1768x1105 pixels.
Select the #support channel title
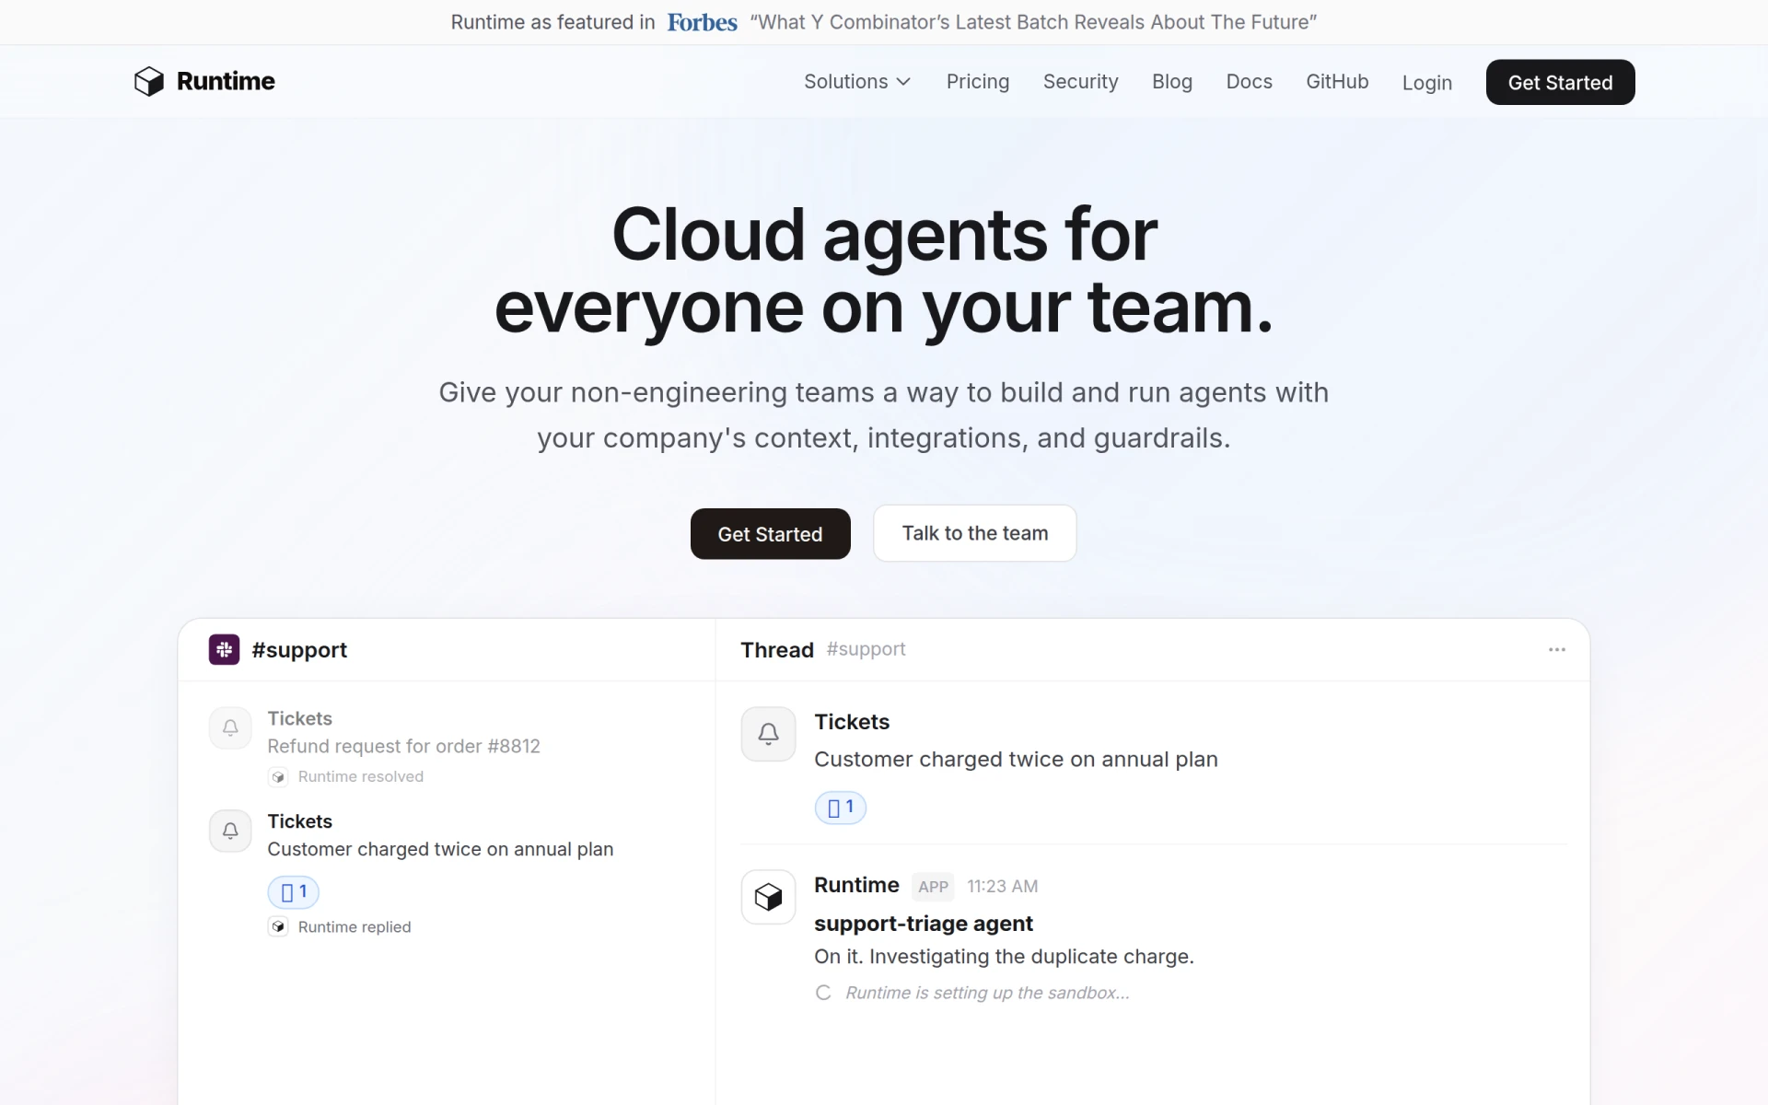click(x=299, y=650)
